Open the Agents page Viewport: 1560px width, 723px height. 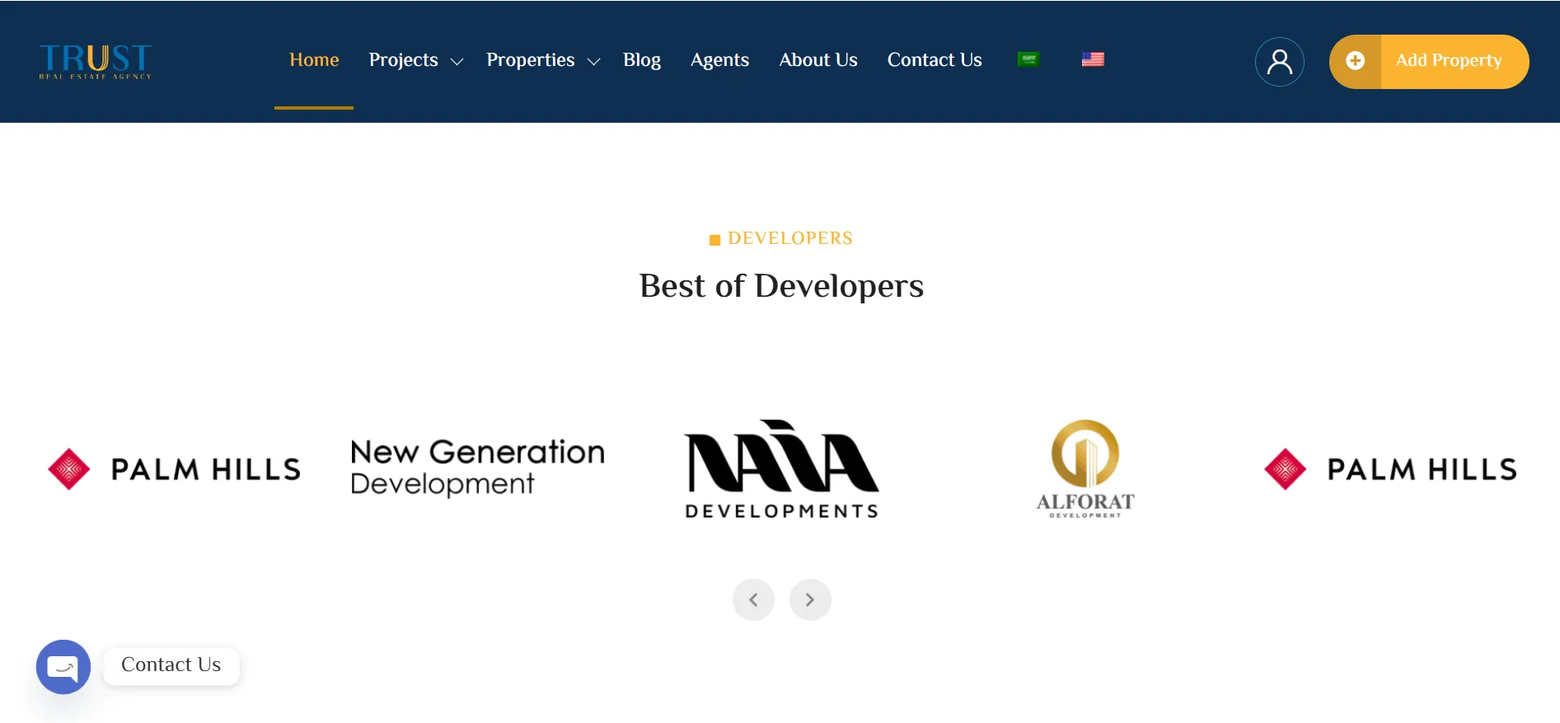click(719, 60)
